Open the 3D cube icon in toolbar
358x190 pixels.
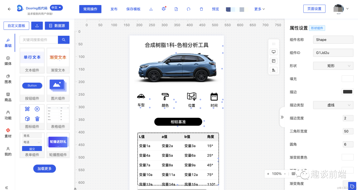point(163,9)
